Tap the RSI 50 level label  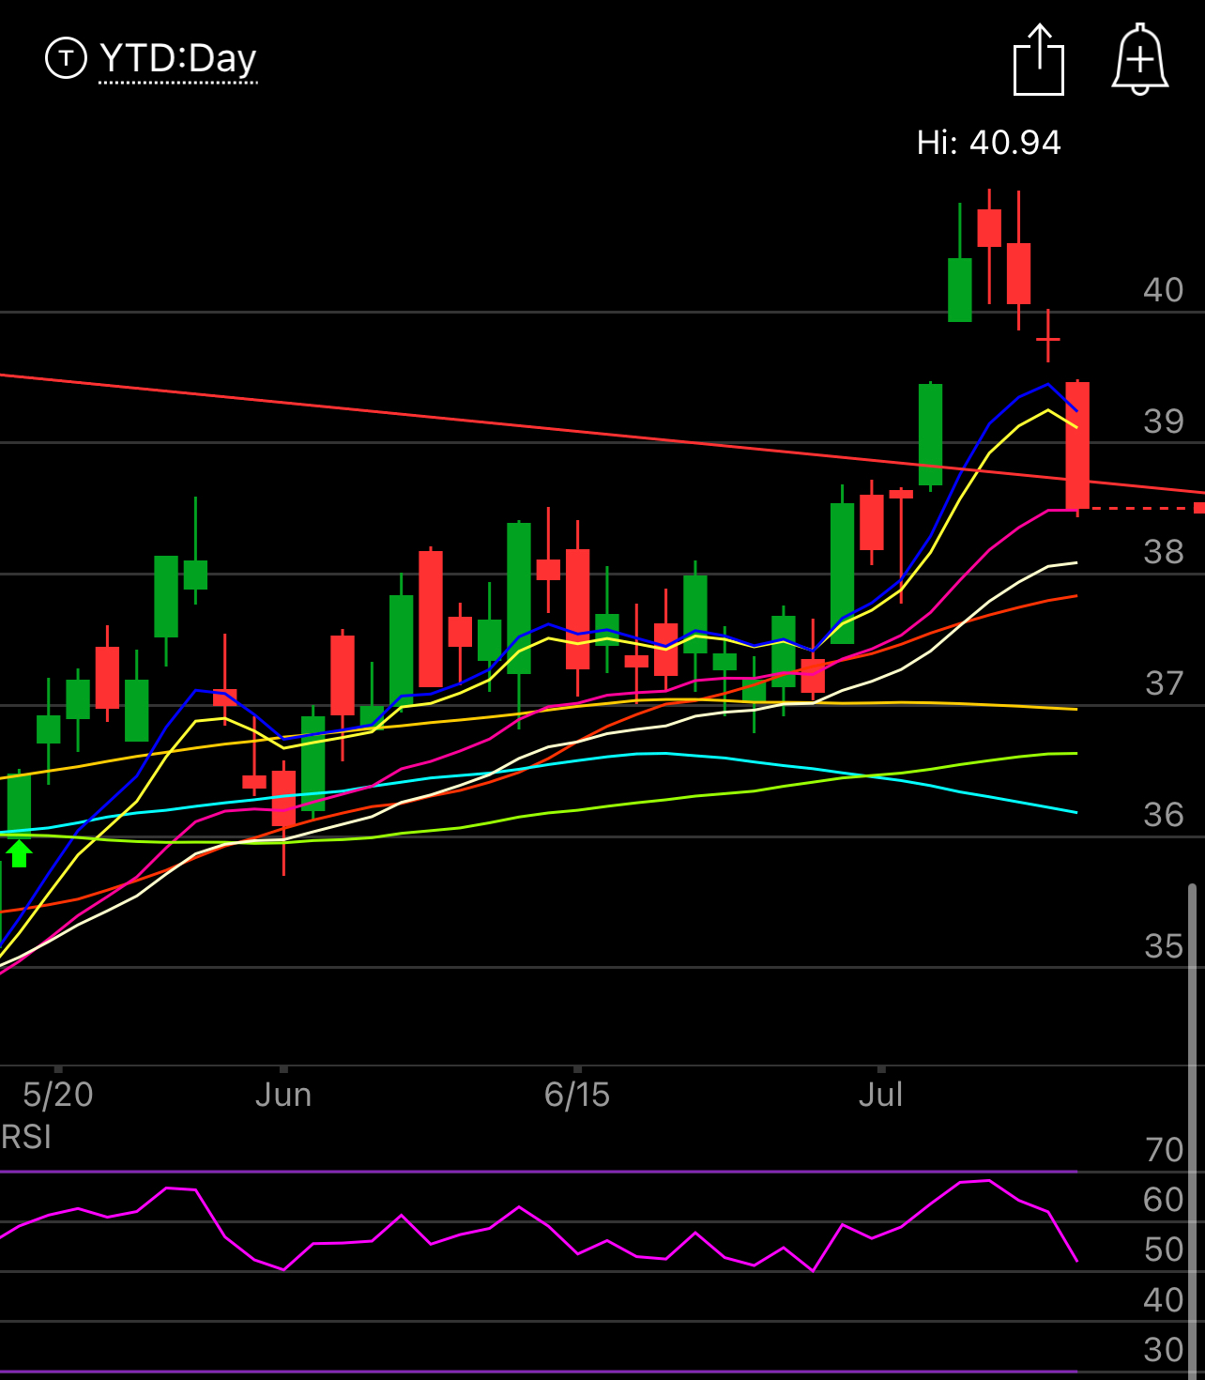(1164, 1250)
